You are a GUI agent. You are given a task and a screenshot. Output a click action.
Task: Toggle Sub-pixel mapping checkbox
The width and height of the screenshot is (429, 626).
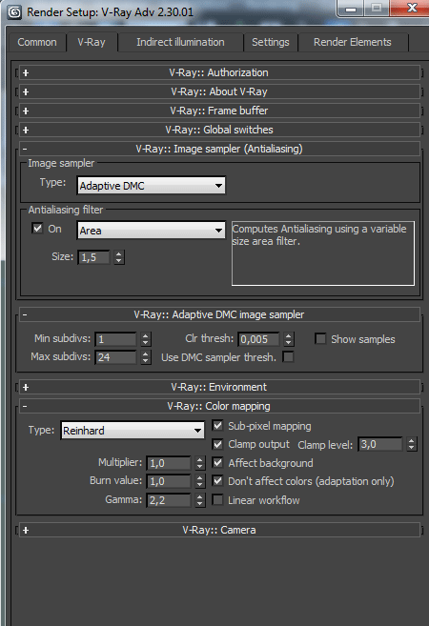[217, 426]
